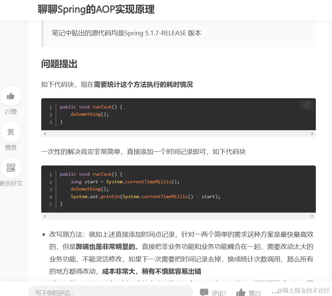
Task: Click the 问题提出 section heading
Action: [59, 64]
